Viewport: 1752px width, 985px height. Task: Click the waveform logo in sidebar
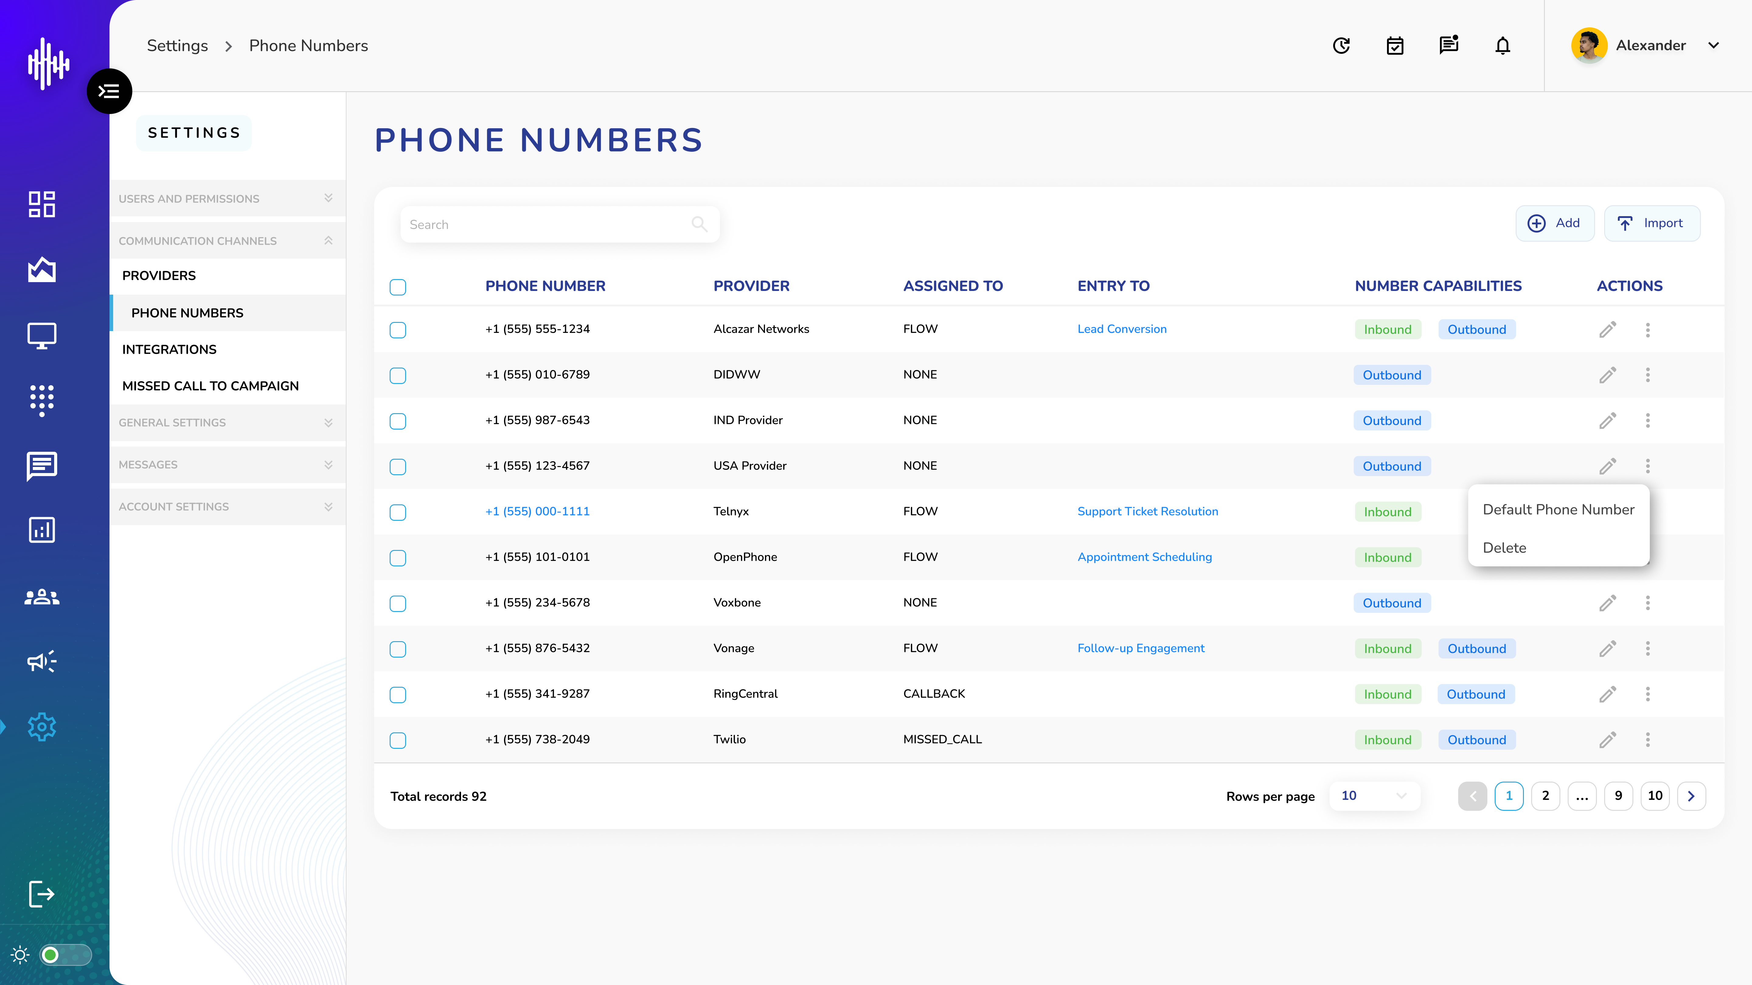[48, 64]
